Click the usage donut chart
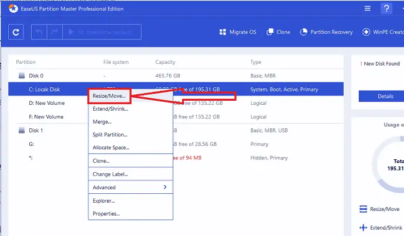404x236 pixels. coord(389,165)
